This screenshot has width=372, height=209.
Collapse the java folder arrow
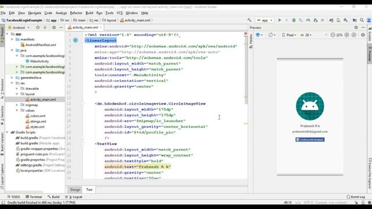coord(12,51)
